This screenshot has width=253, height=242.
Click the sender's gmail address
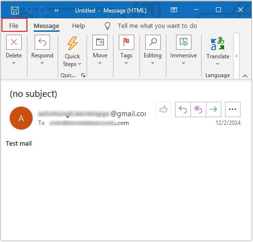pyautogui.click(x=92, y=114)
